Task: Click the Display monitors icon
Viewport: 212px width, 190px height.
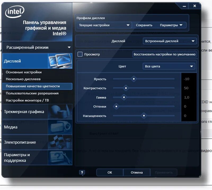Action: [60, 61]
